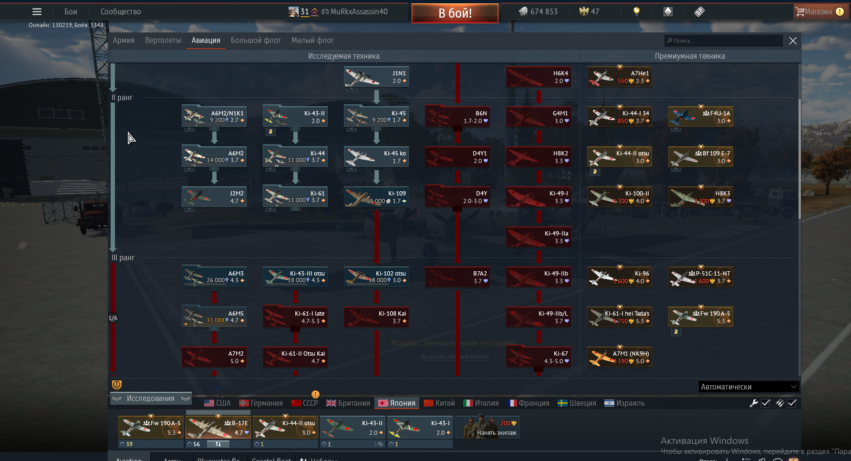Open the MuRkxAssassin40 player profile
Screen dimensions: 851x461
[x=354, y=11]
